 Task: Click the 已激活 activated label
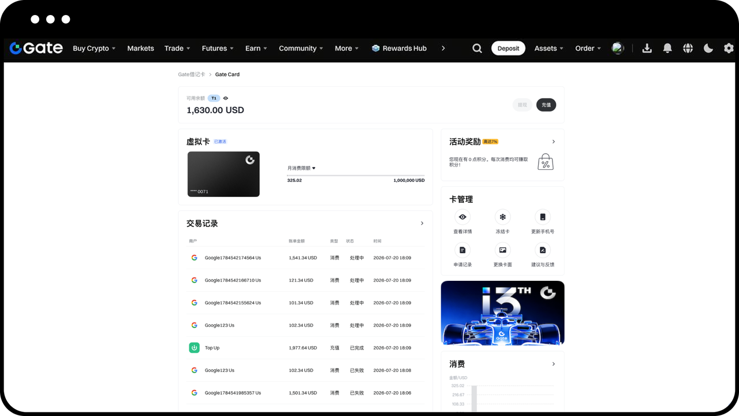220,142
